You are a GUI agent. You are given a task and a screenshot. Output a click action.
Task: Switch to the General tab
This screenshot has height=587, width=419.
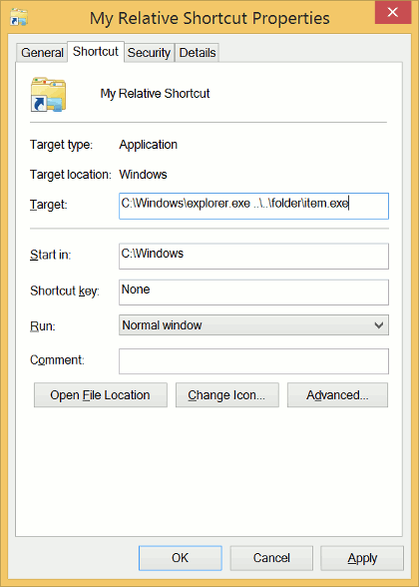pos(42,52)
